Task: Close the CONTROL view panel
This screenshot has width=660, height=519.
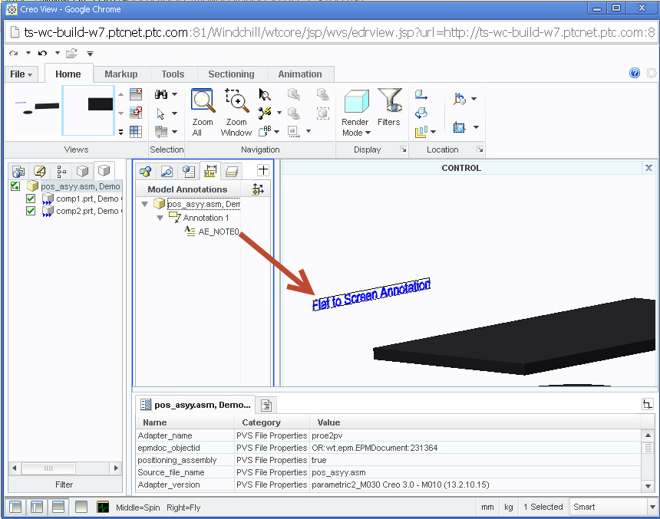Action: pyautogui.click(x=648, y=168)
